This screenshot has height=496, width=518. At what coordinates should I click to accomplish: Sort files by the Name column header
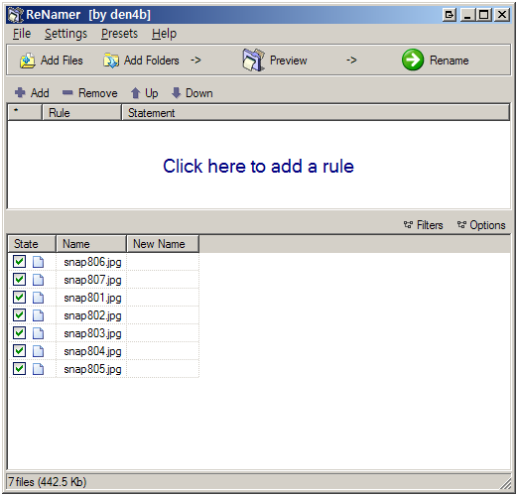91,244
